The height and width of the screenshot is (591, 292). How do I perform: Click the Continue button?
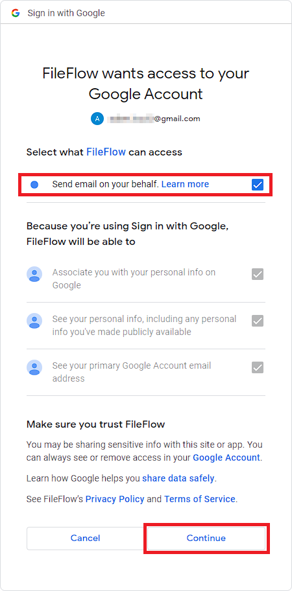[x=206, y=539]
